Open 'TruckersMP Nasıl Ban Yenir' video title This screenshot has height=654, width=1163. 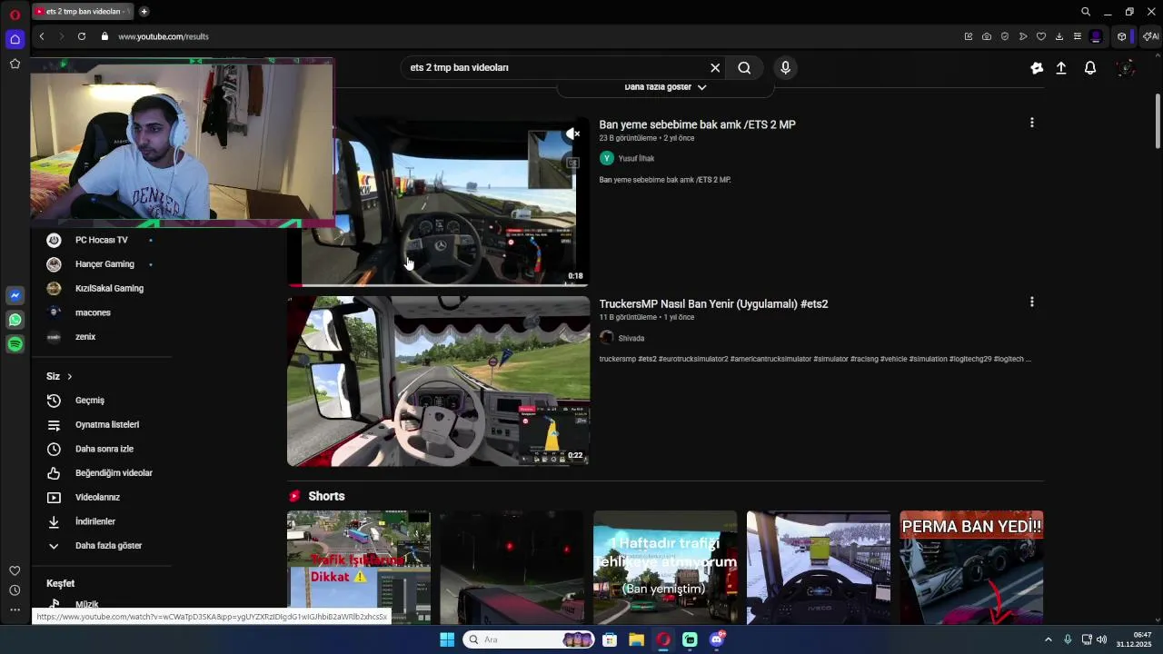click(713, 304)
